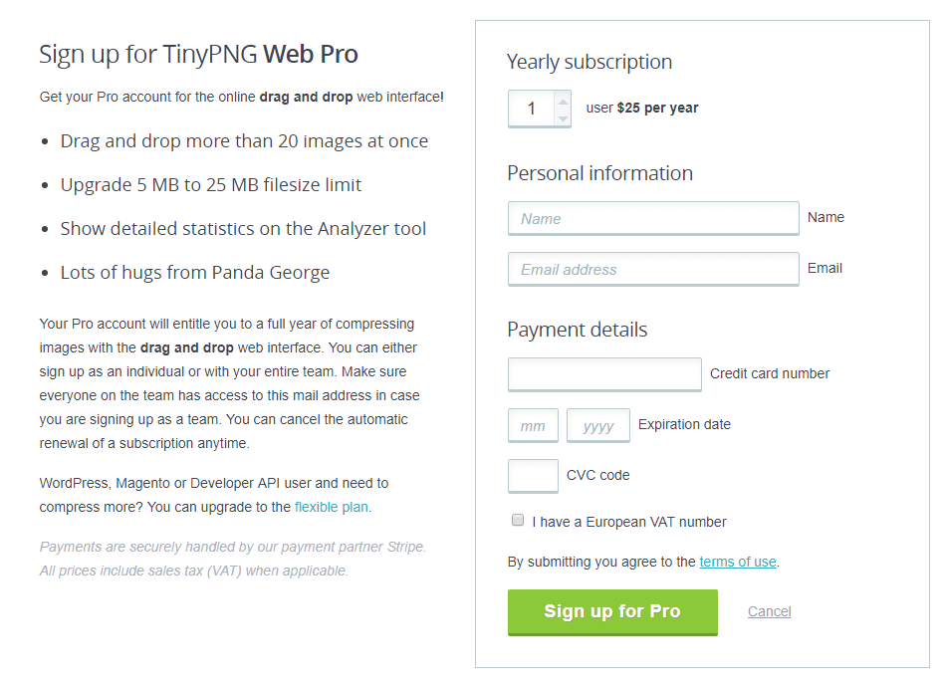This screenshot has width=945, height=687.
Task: Click the 'CVC code' label text
Action: point(597,475)
